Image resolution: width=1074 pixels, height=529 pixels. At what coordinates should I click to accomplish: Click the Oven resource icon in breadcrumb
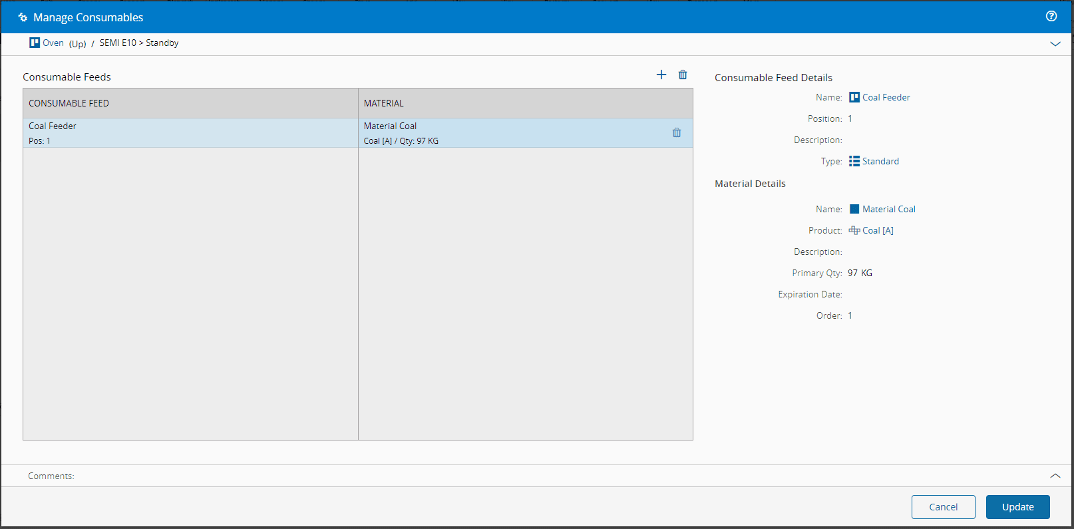tap(35, 43)
